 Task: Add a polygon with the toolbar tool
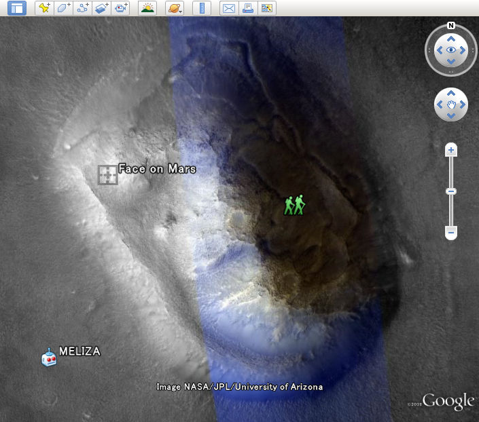click(x=64, y=8)
